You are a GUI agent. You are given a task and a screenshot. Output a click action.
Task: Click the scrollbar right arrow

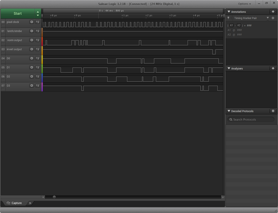(x=223, y=197)
